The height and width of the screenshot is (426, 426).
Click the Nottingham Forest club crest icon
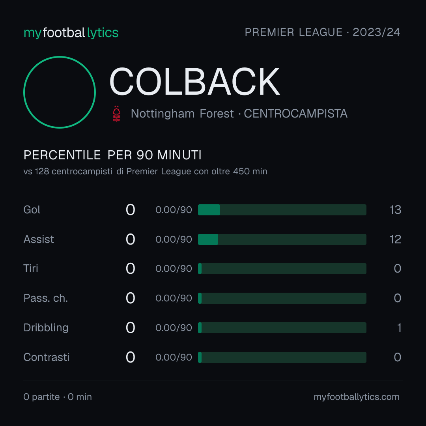[116, 114]
